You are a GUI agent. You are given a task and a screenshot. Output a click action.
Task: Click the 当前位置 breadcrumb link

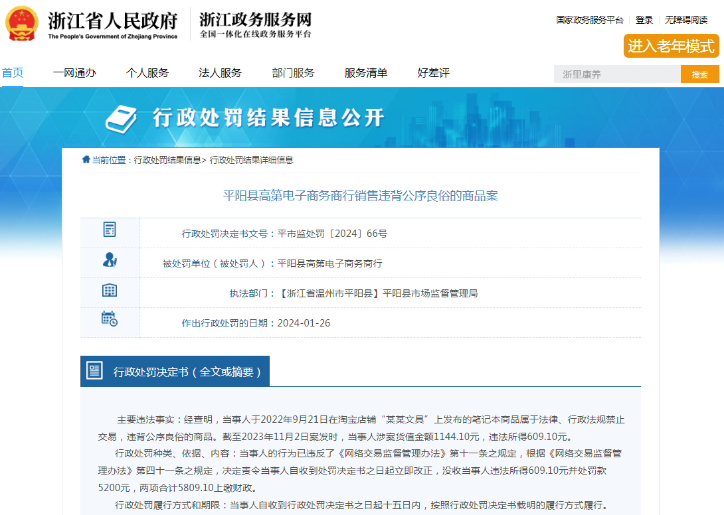(108, 160)
